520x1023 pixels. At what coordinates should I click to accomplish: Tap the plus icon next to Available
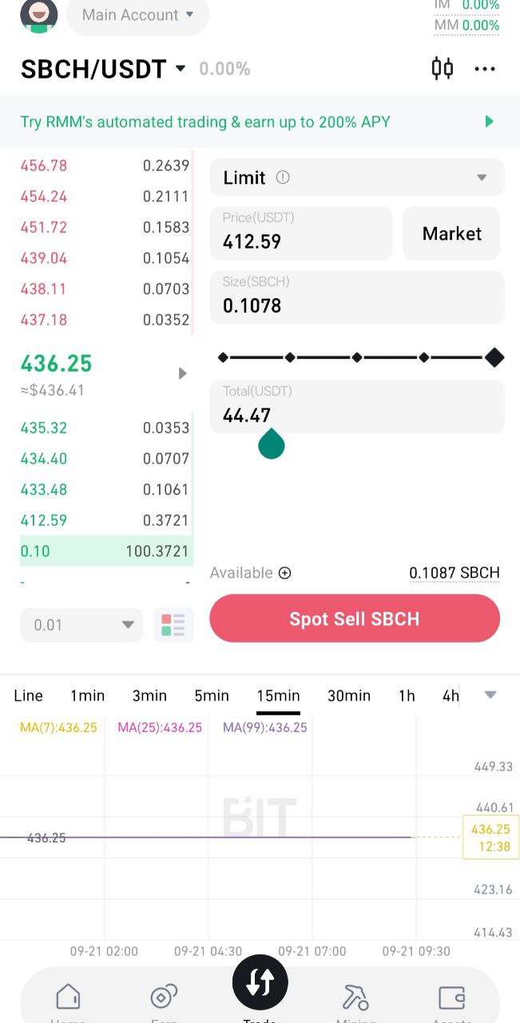coord(284,573)
